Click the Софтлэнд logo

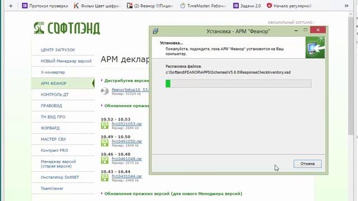tap(67, 28)
